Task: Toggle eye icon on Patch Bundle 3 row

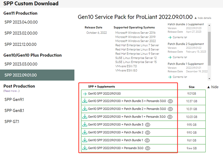Action: [148, 125]
